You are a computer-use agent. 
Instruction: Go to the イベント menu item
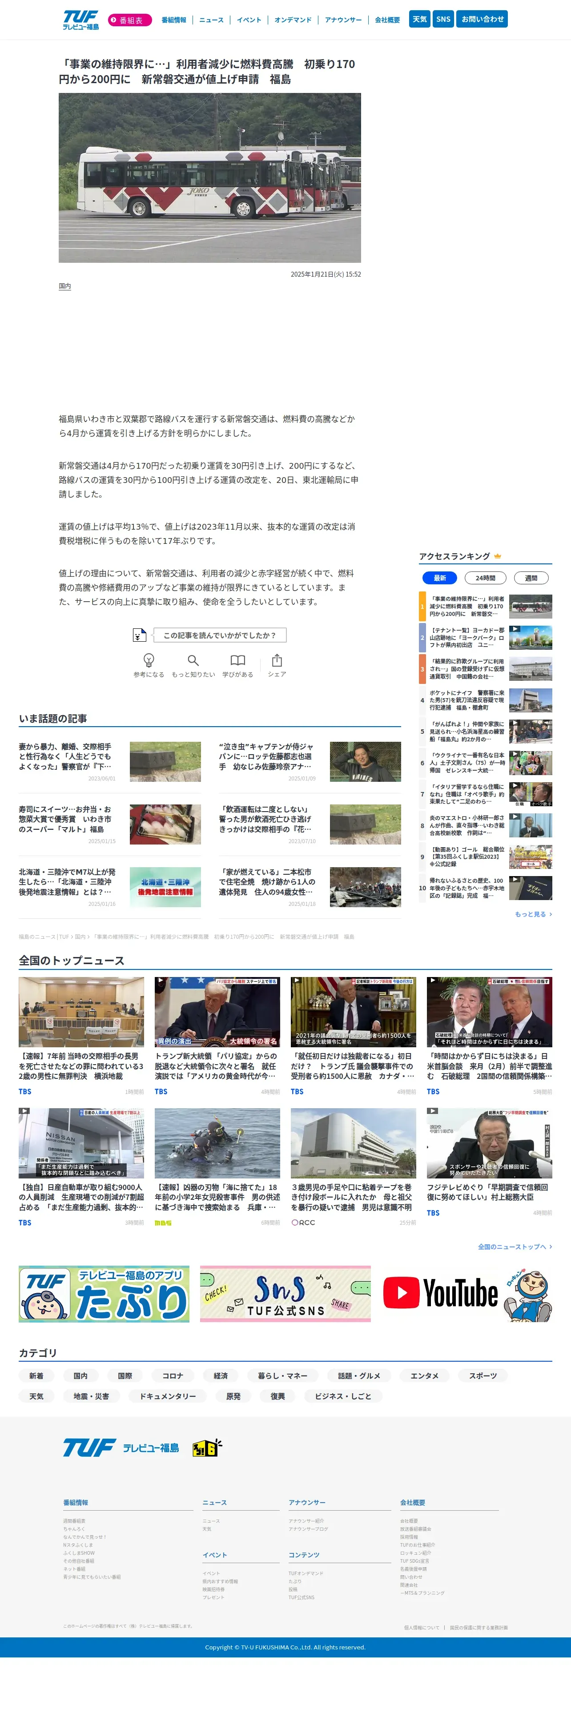coord(249,20)
